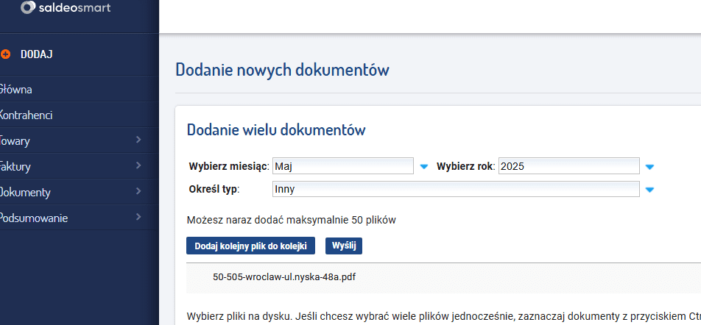Open the month dropdown arrow next to Maj

[423, 167]
